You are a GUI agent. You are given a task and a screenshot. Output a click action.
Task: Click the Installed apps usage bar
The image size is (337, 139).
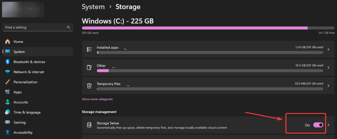click(x=210, y=52)
